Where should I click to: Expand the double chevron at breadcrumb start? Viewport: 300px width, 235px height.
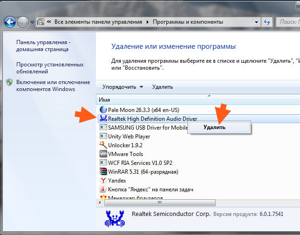[x=49, y=22]
